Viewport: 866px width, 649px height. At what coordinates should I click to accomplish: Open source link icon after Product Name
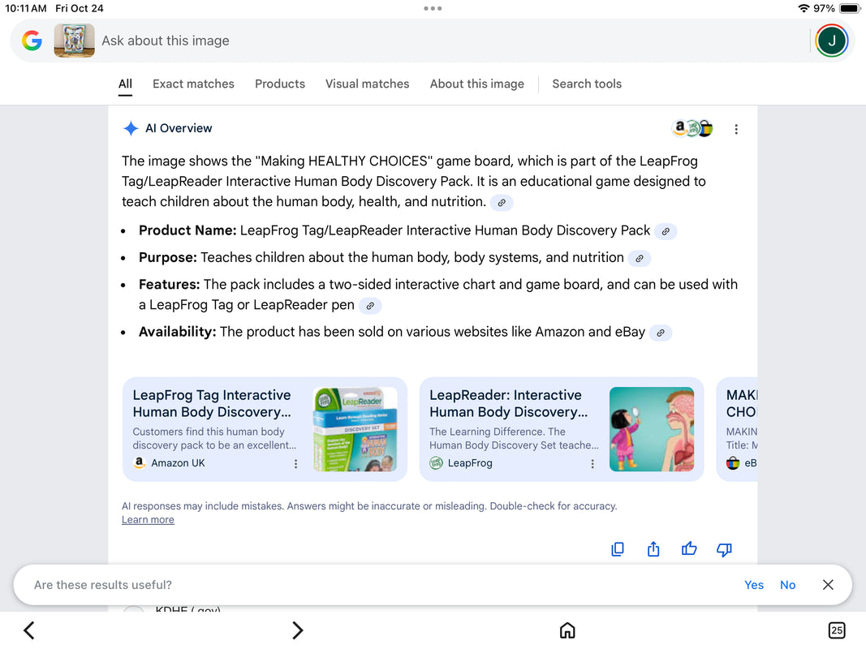pos(666,231)
